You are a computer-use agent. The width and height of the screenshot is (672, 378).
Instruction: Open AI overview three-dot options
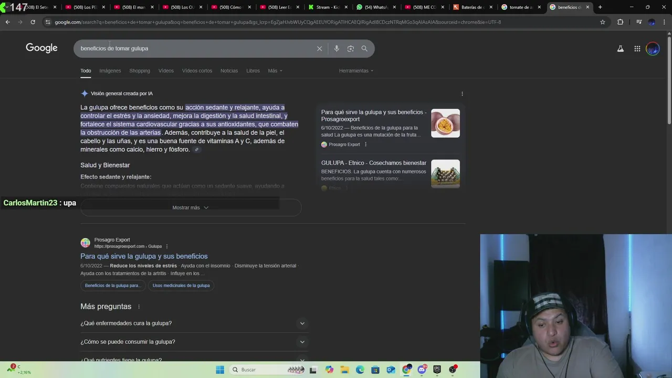pos(462,93)
